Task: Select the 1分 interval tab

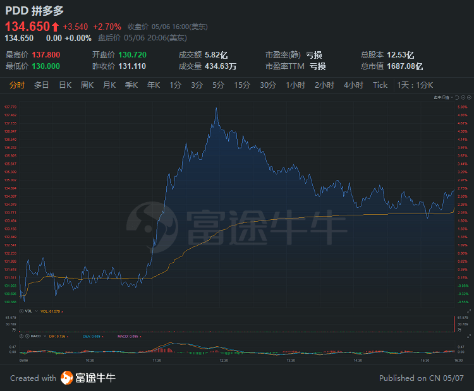Action: pos(175,85)
